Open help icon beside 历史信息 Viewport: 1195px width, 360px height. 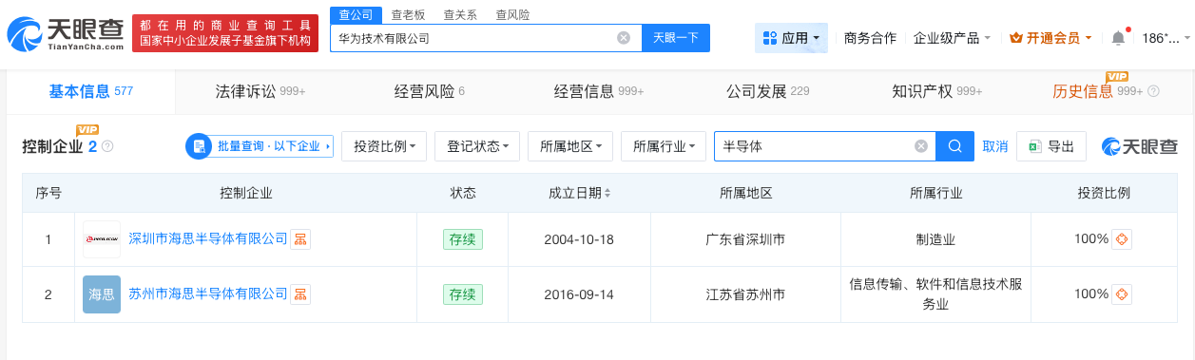click(1154, 92)
